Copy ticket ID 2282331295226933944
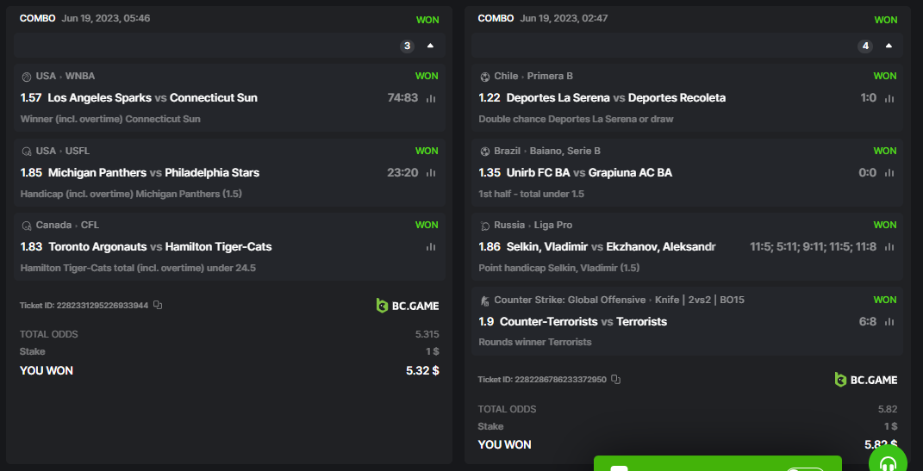 pos(158,305)
